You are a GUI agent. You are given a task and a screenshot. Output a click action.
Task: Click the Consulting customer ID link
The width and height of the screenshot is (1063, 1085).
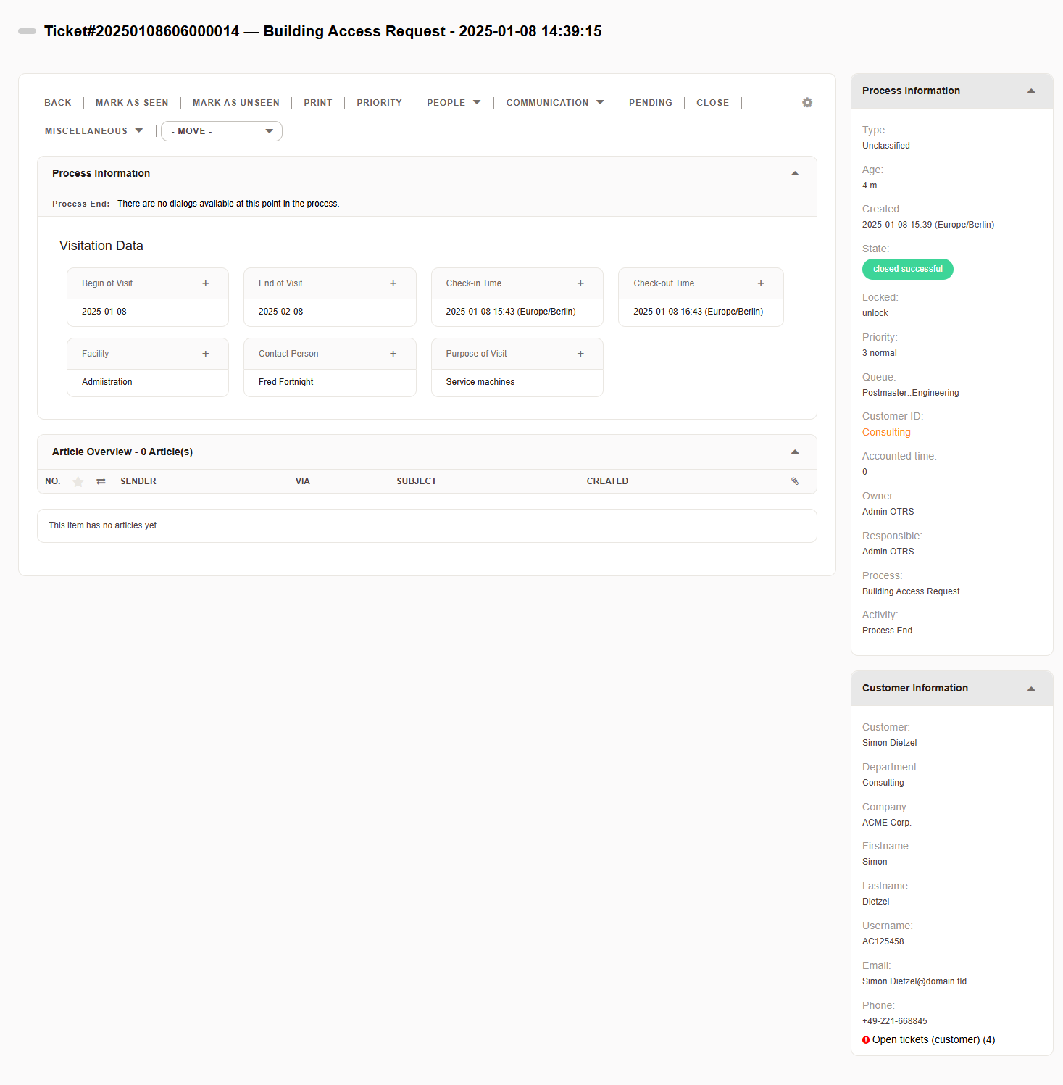pos(886,432)
